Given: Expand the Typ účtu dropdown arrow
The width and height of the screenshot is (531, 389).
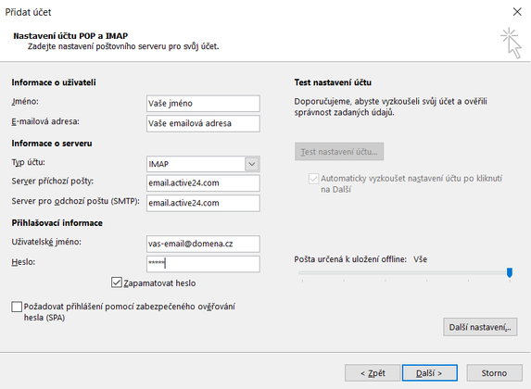Looking at the screenshot, I should coord(252,164).
